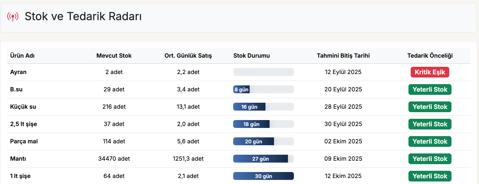Click the Tedarik Önceliği column header
Screen dimensions: 479x184
click(430, 55)
